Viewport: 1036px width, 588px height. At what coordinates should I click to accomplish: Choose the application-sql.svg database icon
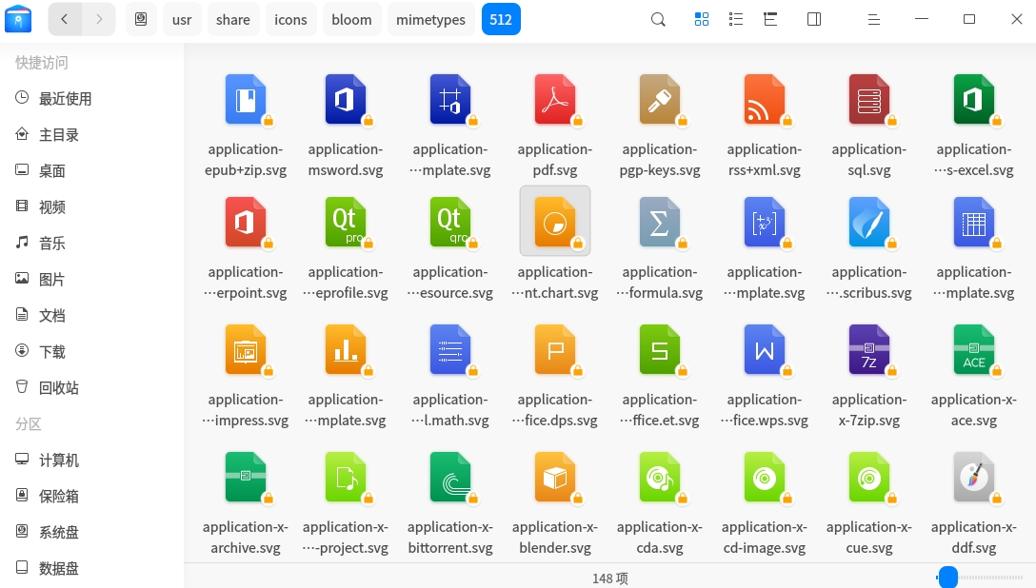coord(868,99)
